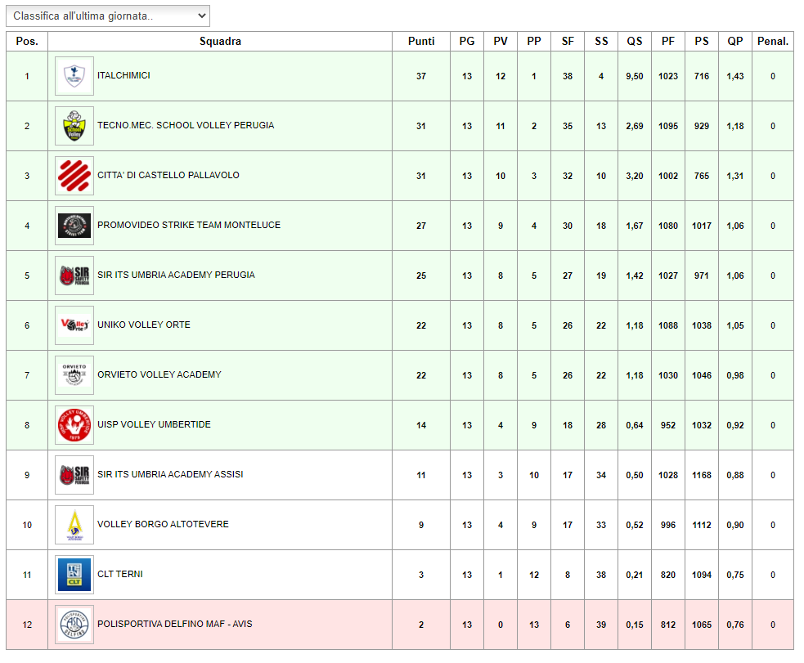The image size is (804, 663).
Task: Click the Promovideo Strike Team Monteluce logo
Action: coord(74,226)
